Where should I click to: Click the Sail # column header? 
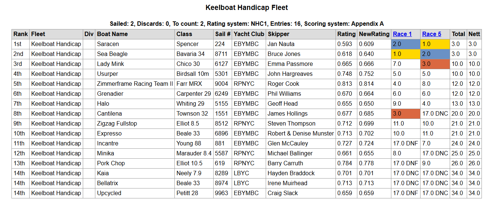pyautogui.click(x=222, y=34)
